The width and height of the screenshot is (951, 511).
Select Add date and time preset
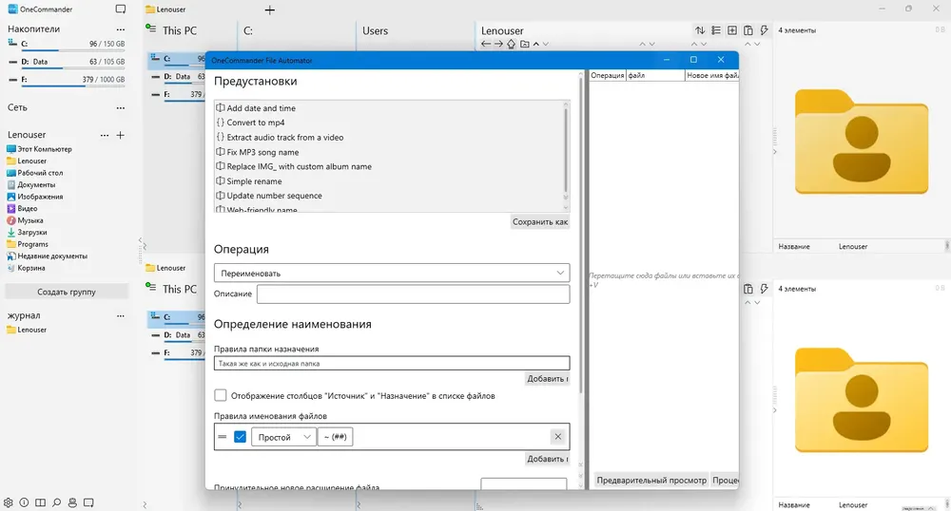(261, 107)
